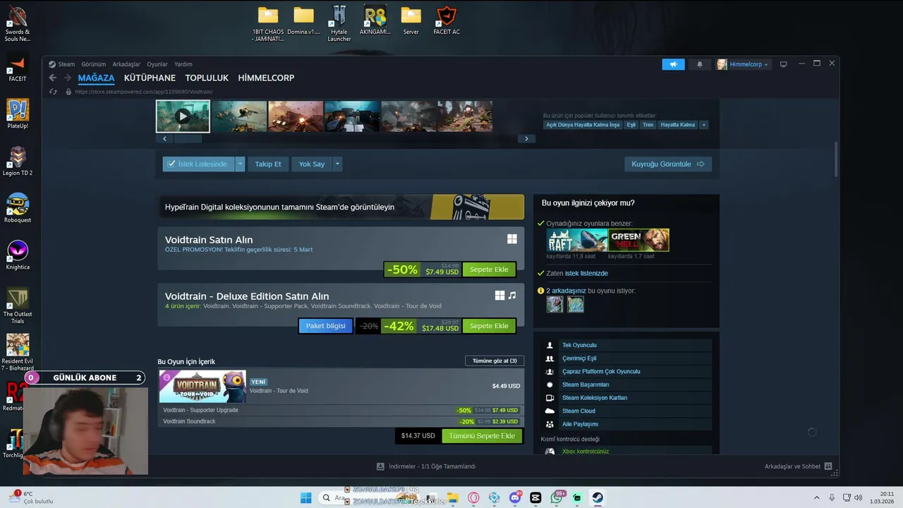
Task: Select the Roboquest desktop icon
Action: pos(18,208)
